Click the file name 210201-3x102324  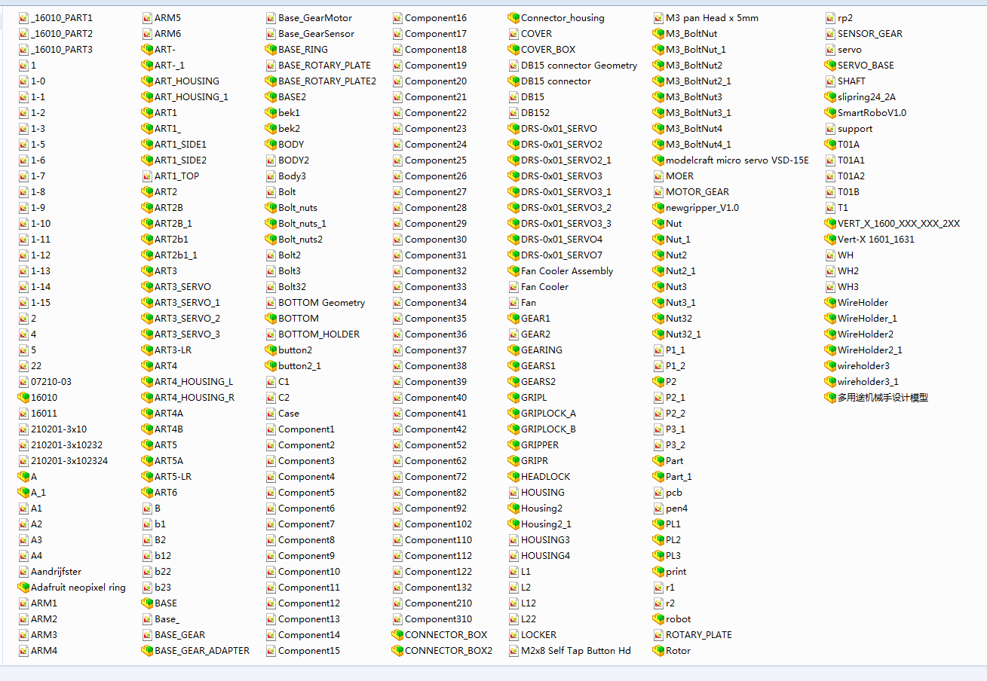point(69,461)
